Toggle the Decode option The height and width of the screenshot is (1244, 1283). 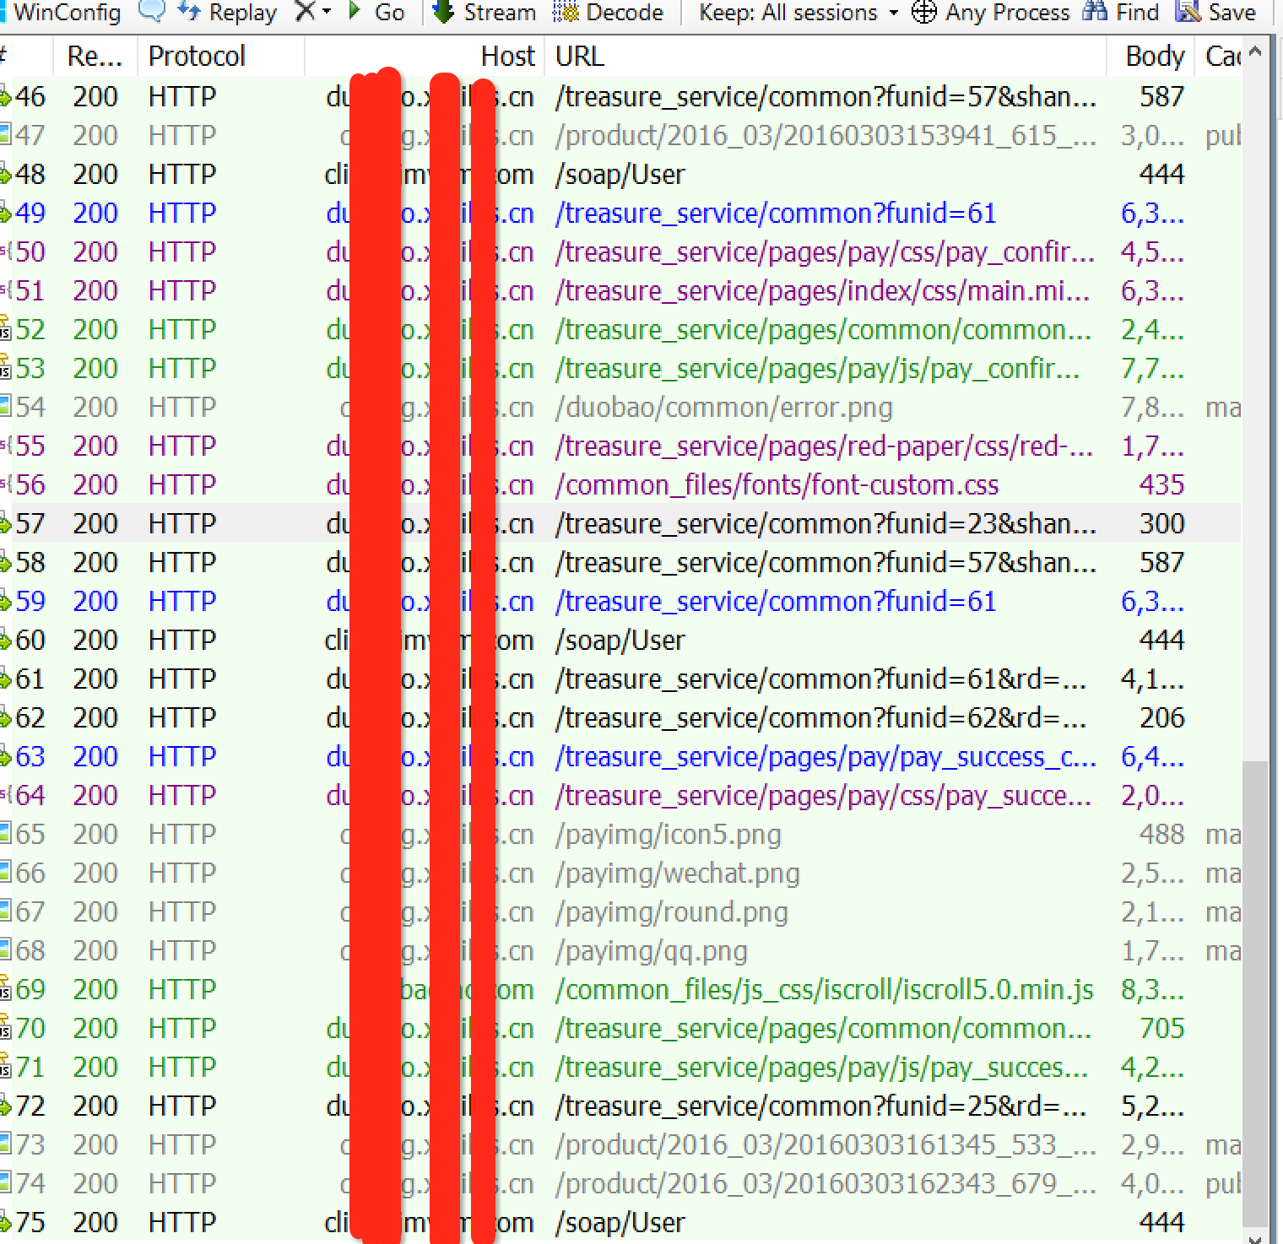608,12
